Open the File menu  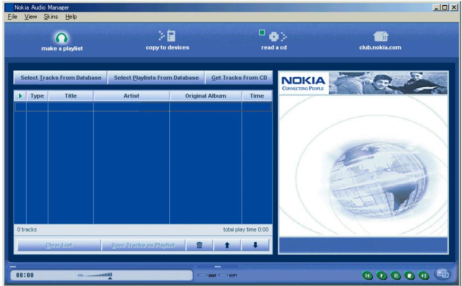pos(12,17)
